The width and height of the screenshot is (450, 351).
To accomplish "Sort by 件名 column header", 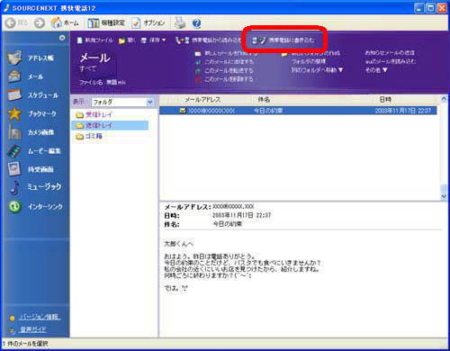I will (264, 100).
